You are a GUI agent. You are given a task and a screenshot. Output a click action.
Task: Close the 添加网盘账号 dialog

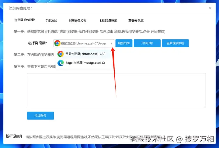pyautogui.click(x=210, y=8)
